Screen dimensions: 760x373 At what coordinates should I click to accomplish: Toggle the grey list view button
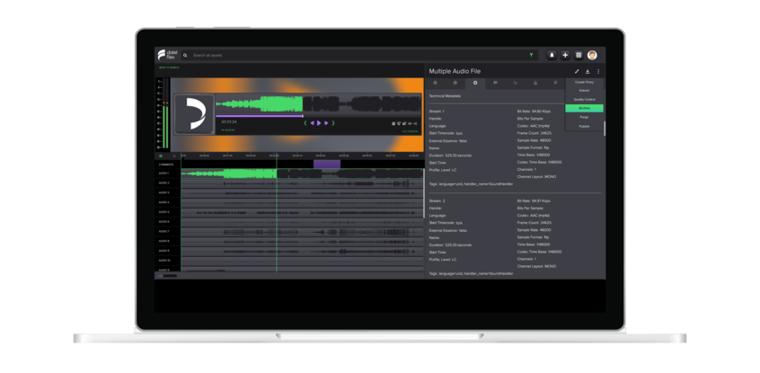pos(174,156)
